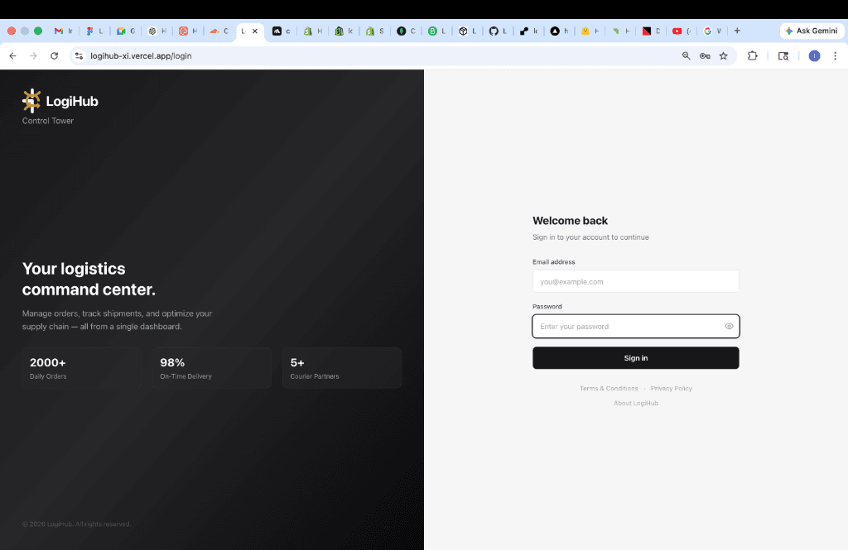Open the ChatGPT browser tab
848x550 pixels.
[x=157, y=31]
